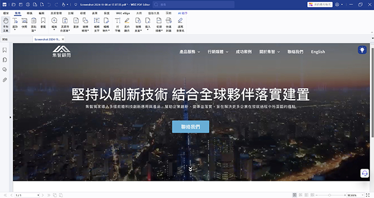The image size is (374, 198).
Task: Click the zoom out minus button
Action: tap(317, 195)
